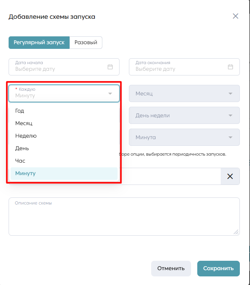Switch to Разовый launch mode
The image size is (250, 285).
pyautogui.click(x=86, y=43)
